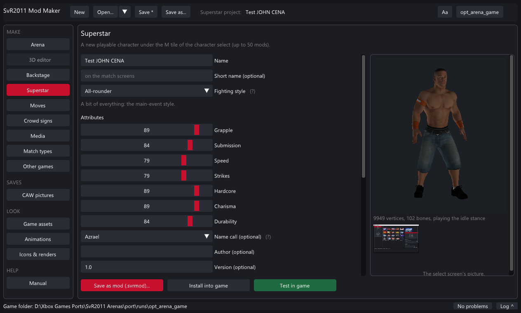Select the Superstar section
Screen dimensions: 521x313
pyautogui.click(x=38, y=90)
